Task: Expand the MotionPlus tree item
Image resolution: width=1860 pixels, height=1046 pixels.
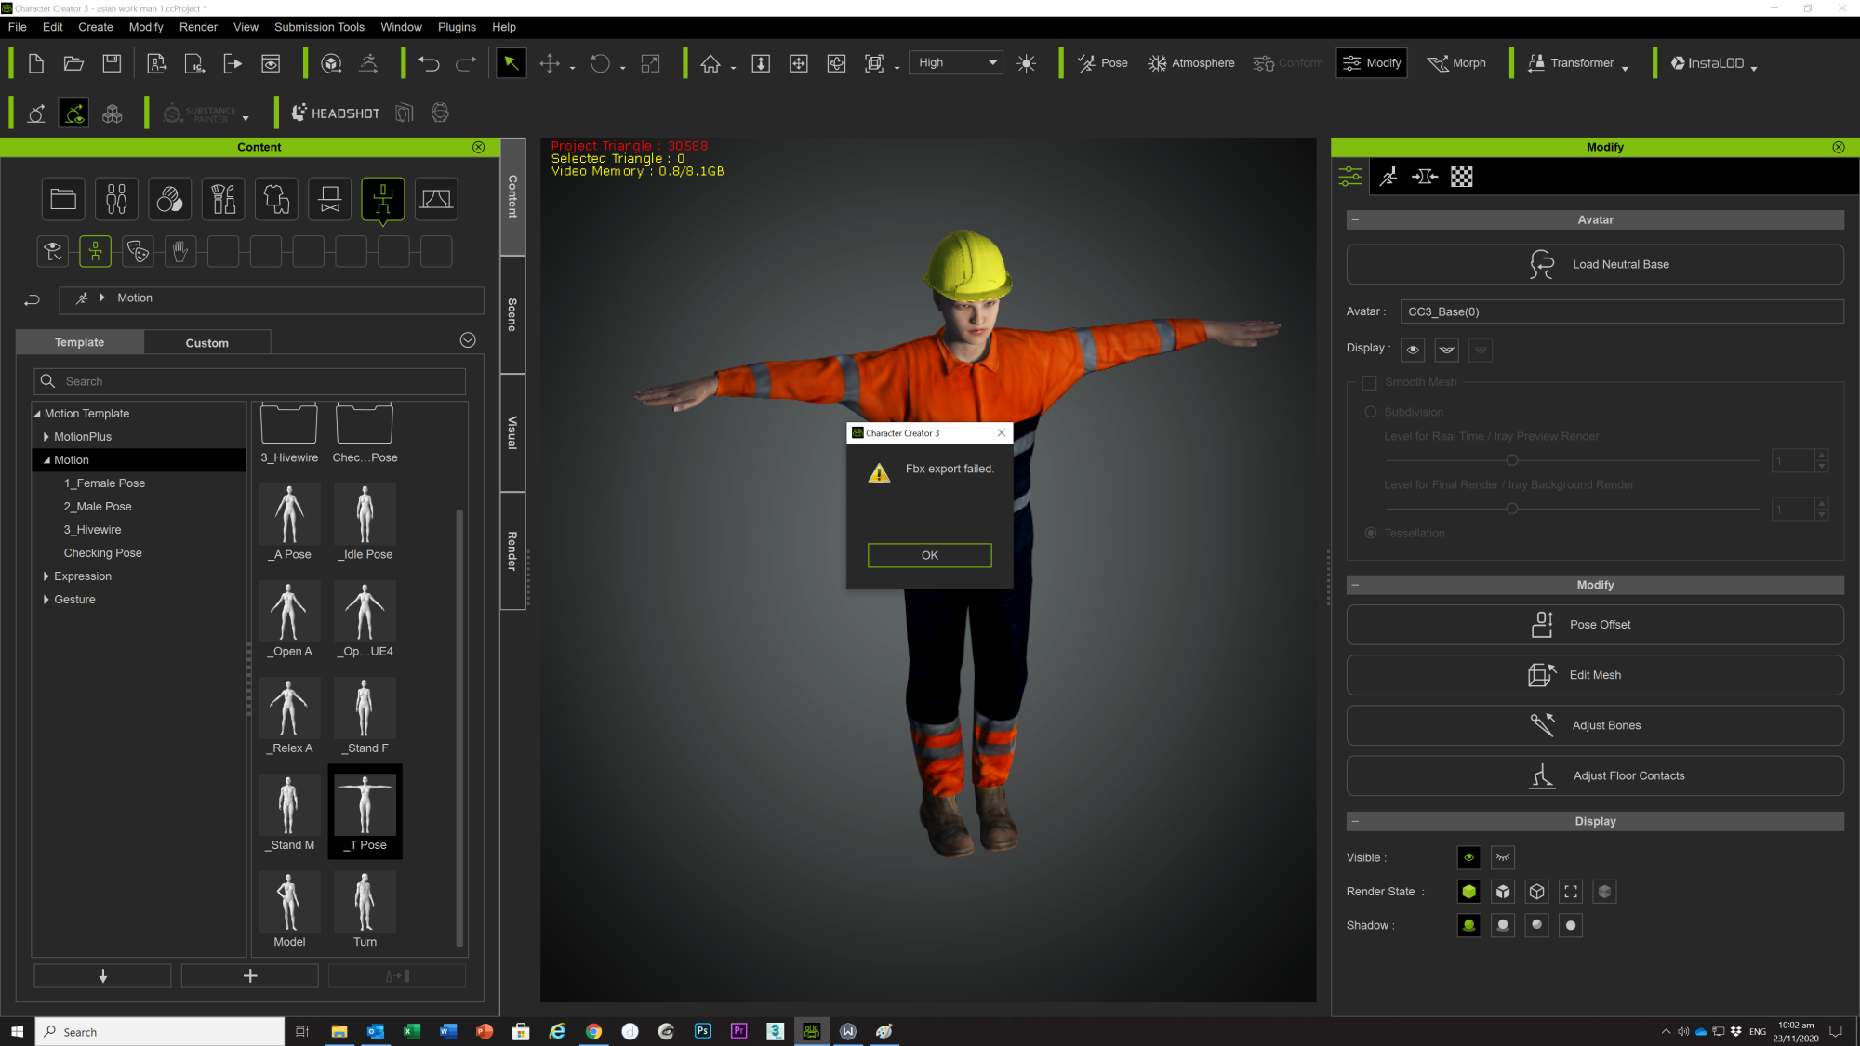Action: (45, 435)
